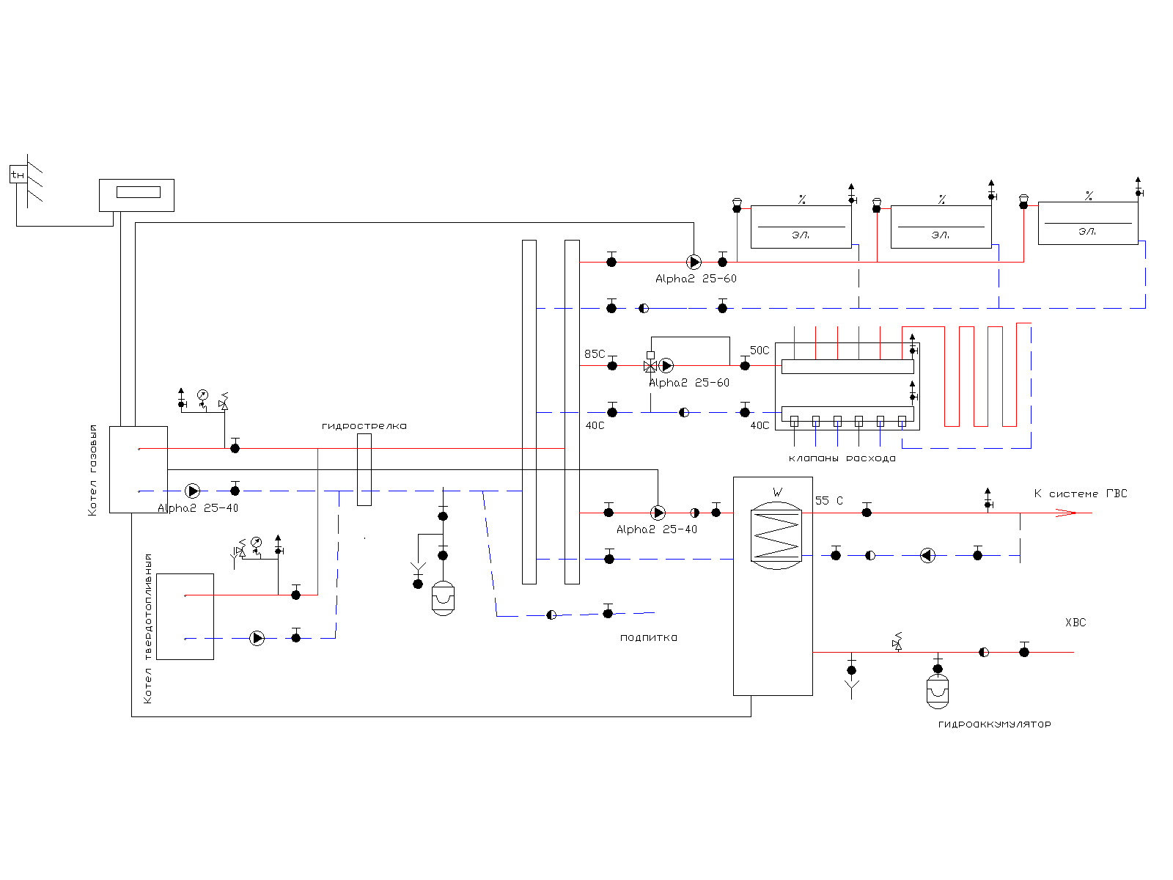Click the Alpha2 25-60 label below three-way valve
The width and height of the screenshot is (1173, 880).
click(689, 383)
